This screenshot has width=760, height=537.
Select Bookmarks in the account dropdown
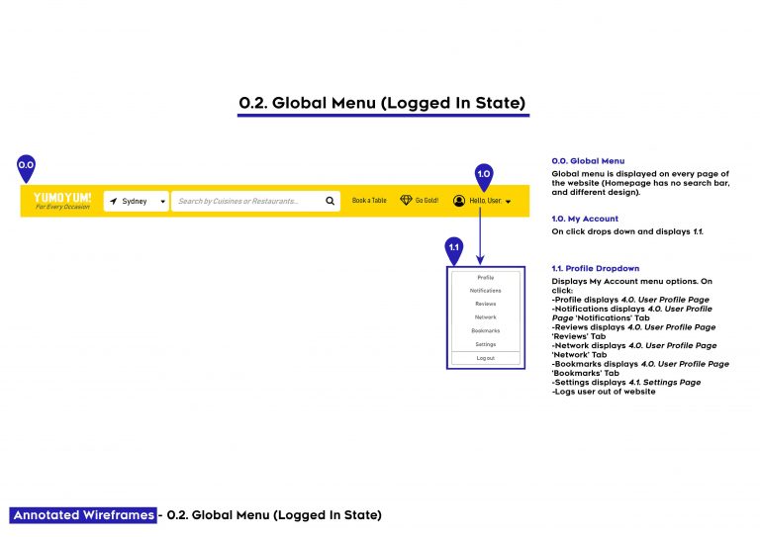(486, 330)
